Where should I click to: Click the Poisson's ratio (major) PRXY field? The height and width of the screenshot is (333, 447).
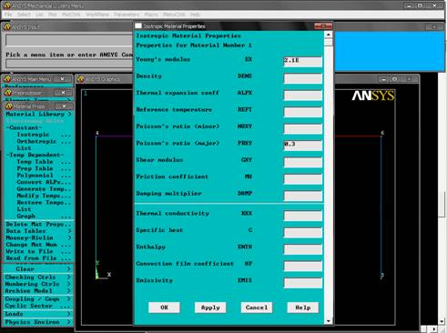(x=303, y=146)
